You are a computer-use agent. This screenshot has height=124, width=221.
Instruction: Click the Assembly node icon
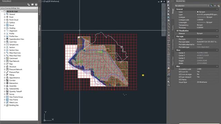coord(7,86)
